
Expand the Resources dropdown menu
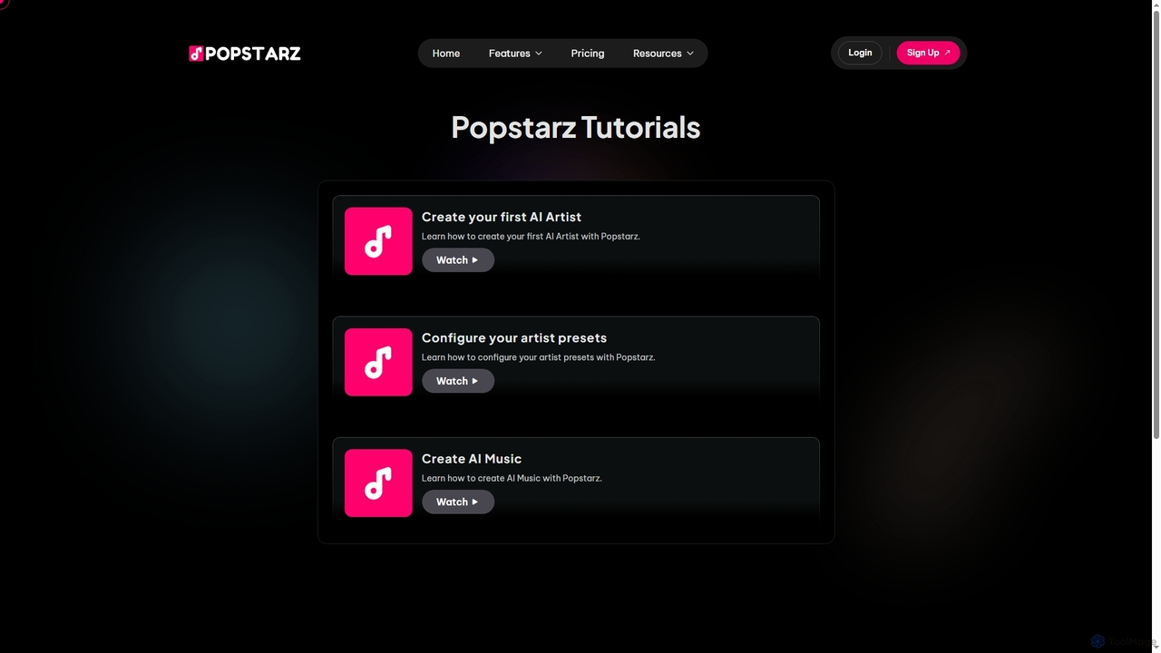[x=663, y=54]
